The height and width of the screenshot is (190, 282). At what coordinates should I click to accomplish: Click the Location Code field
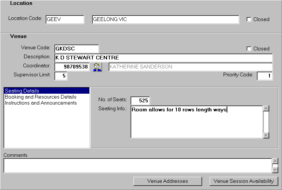pos(65,20)
